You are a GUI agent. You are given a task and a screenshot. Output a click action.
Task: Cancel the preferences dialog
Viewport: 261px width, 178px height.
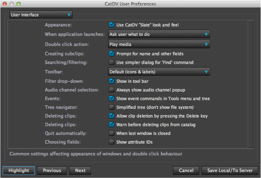pyautogui.click(x=186, y=171)
